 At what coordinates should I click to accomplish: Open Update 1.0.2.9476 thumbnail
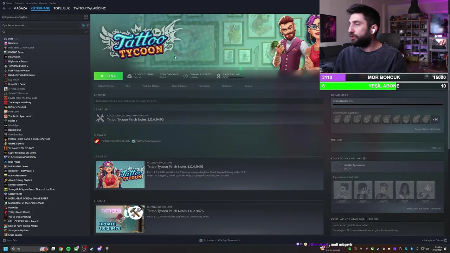(x=120, y=219)
